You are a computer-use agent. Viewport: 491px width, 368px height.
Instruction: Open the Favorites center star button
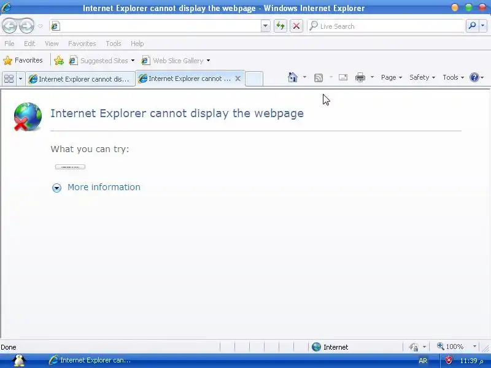23,60
